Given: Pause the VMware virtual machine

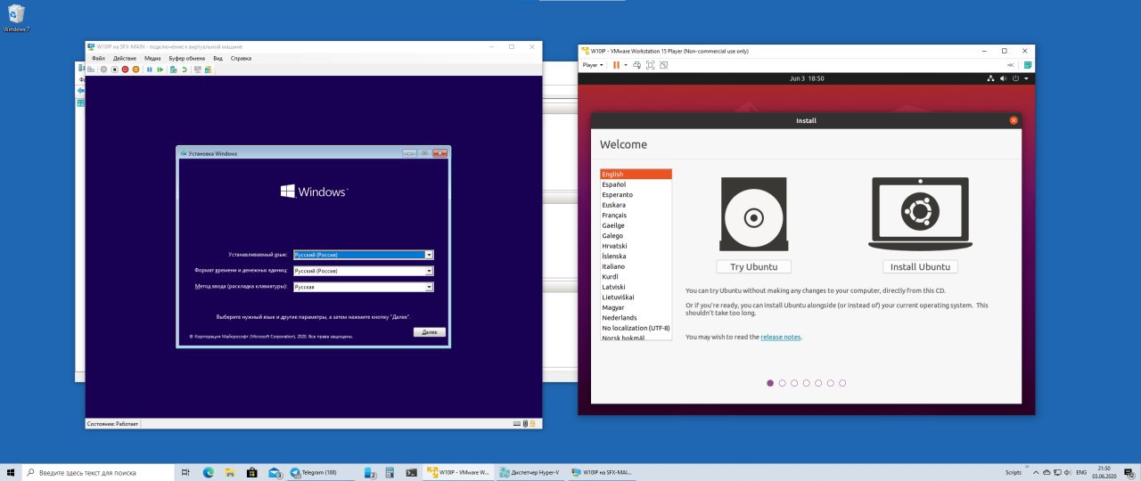Looking at the screenshot, I should click(x=616, y=65).
